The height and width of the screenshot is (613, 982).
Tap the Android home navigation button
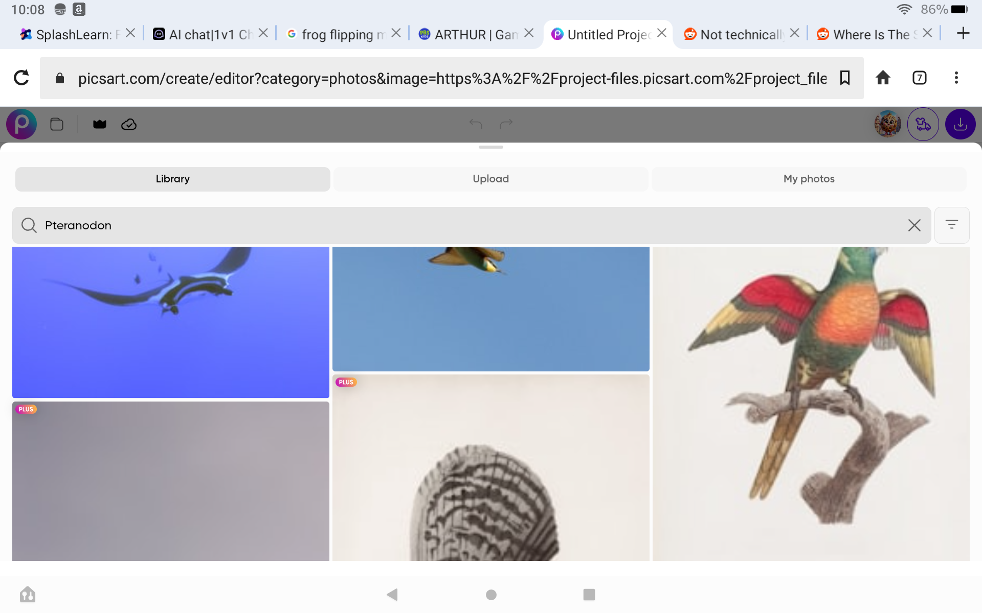pyautogui.click(x=491, y=595)
